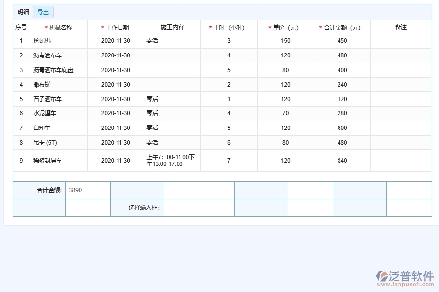Select the 自卸车 total amount 600 cell
This screenshot has height=292, width=439.
tap(342, 128)
